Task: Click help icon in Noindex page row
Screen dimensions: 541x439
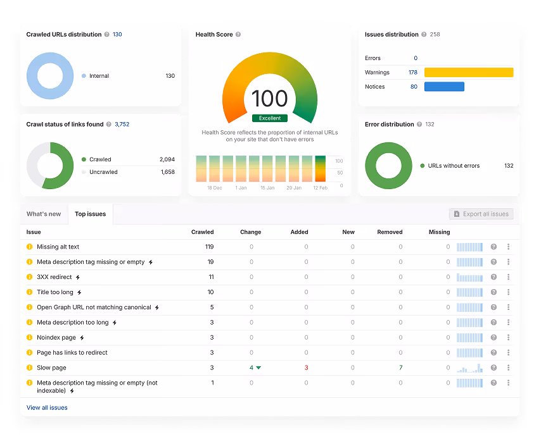Action: point(493,338)
